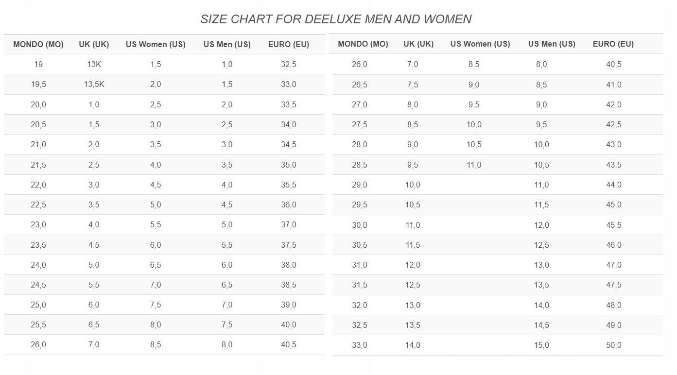Select the Mondo 19,5 cell

pos(38,85)
